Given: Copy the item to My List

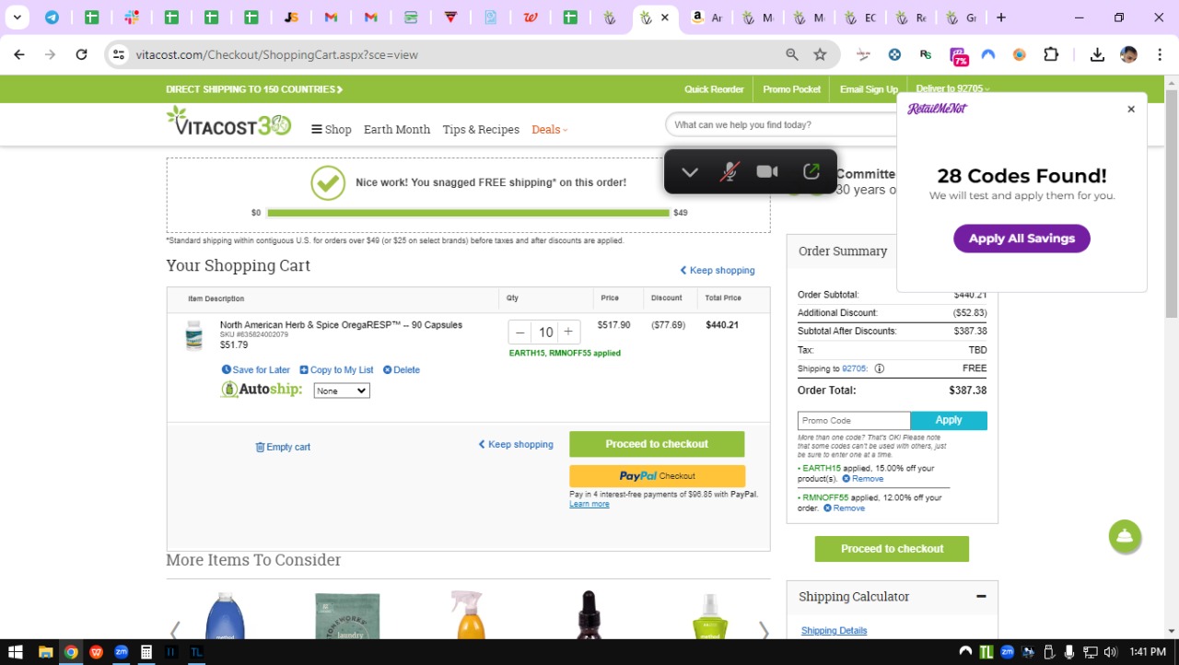Looking at the screenshot, I should click(x=336, y=370).
